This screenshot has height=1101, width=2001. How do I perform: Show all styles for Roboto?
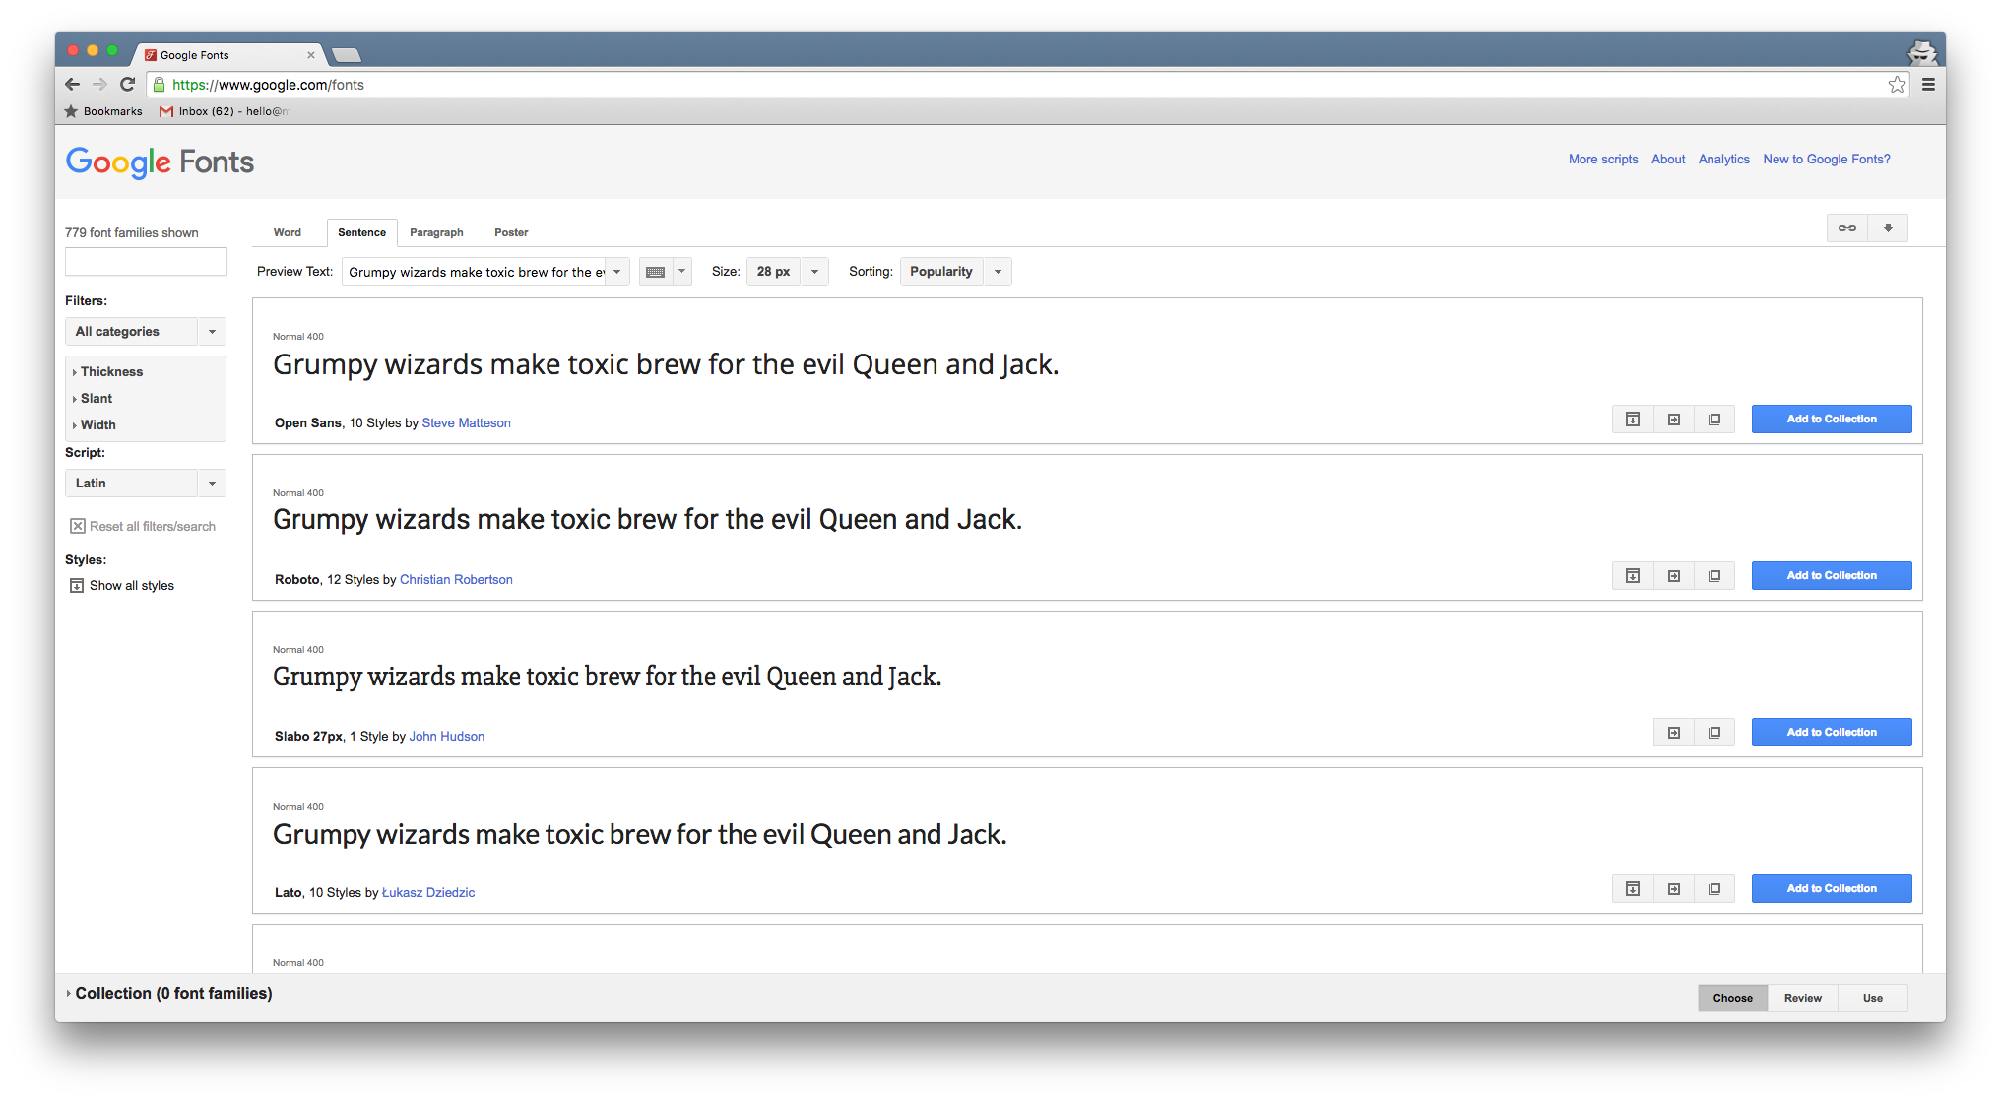pyautogui.click(x=1633, y=576)
